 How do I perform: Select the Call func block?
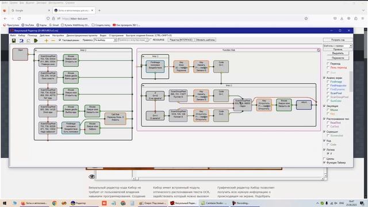(115, 118)
